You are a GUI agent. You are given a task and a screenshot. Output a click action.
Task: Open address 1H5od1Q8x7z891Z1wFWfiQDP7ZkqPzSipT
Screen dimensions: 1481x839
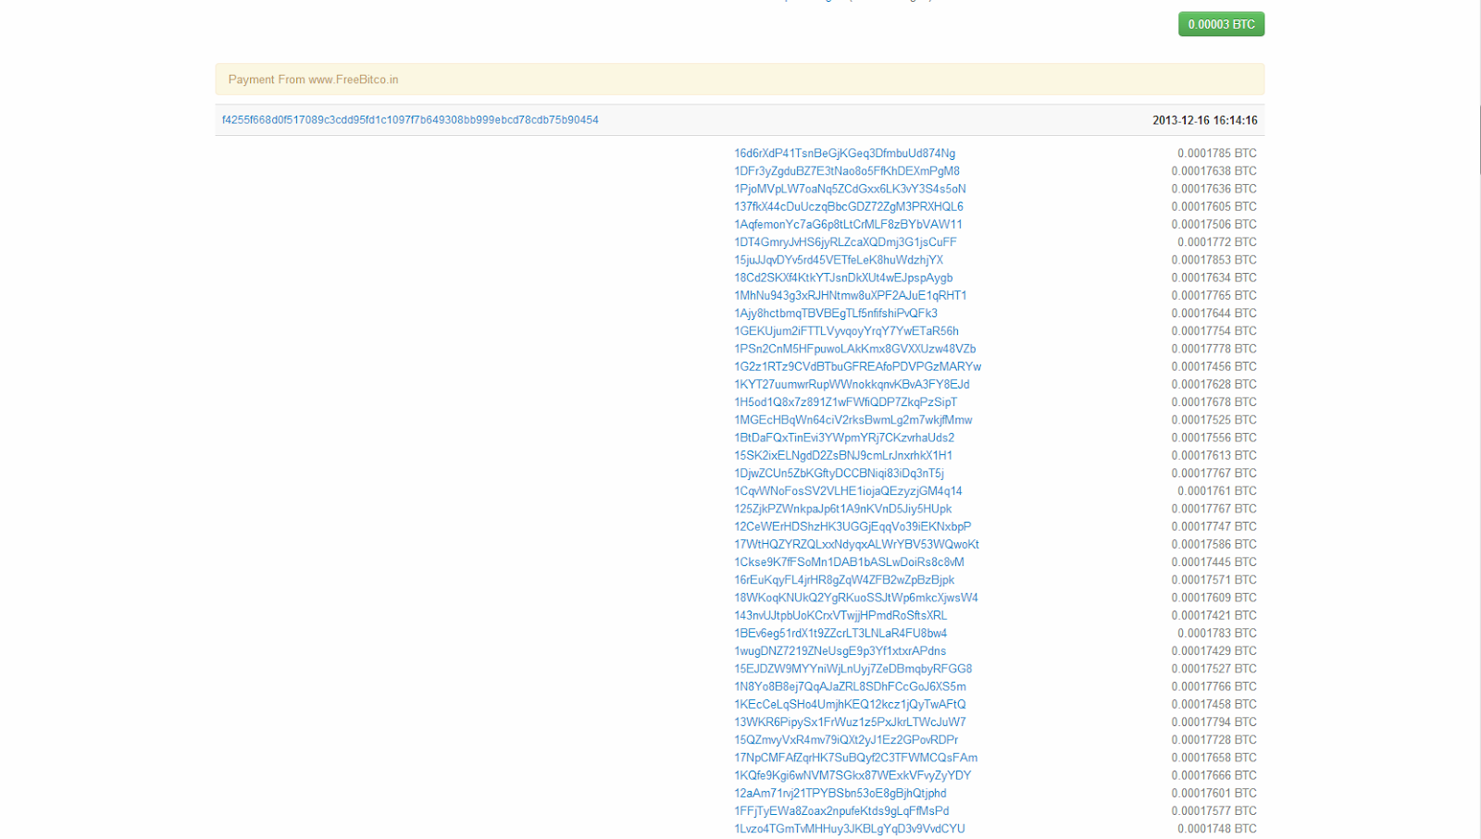pyautogui.click(x=846, y=402)
